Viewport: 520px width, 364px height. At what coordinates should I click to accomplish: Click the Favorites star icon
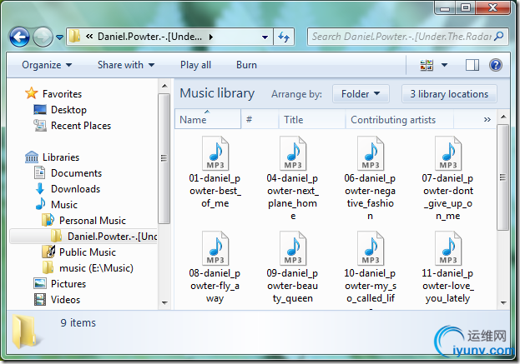coord(32,93)
